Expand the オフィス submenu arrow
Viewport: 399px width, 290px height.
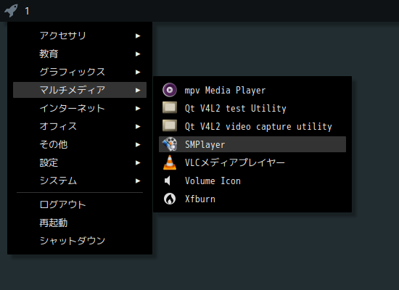pos(138,126)
